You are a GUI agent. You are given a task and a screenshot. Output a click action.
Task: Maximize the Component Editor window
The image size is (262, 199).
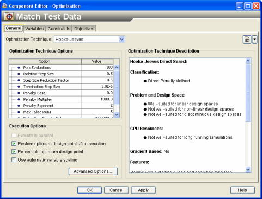(248, 6)
